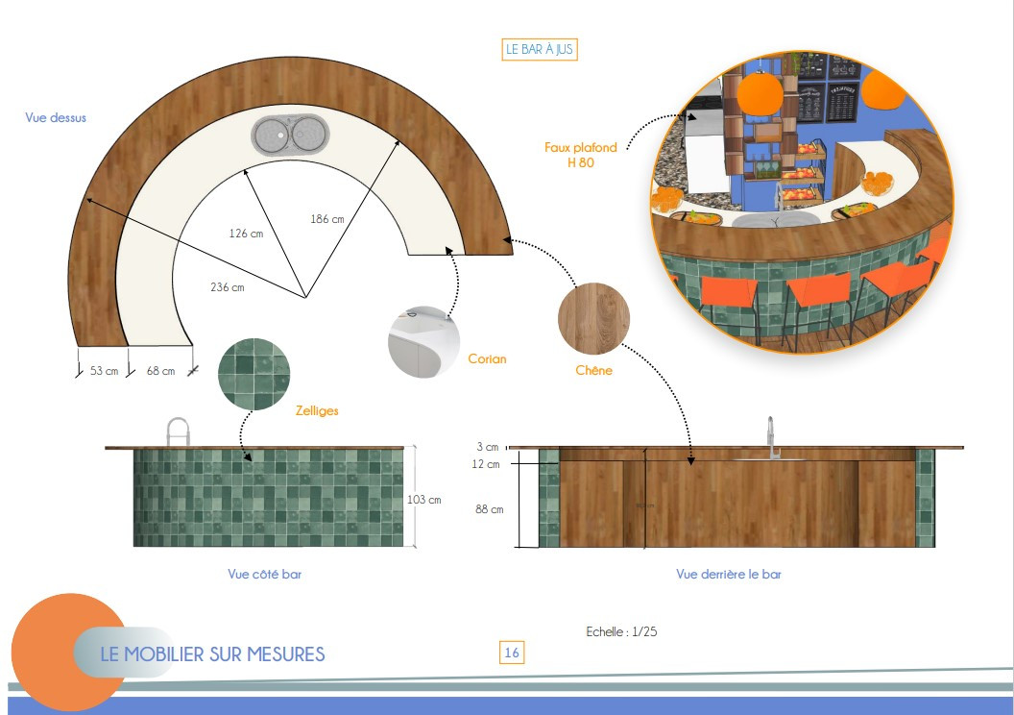
Task: Click the Faux plafond H 80 annotation
Action: [581, 155]
